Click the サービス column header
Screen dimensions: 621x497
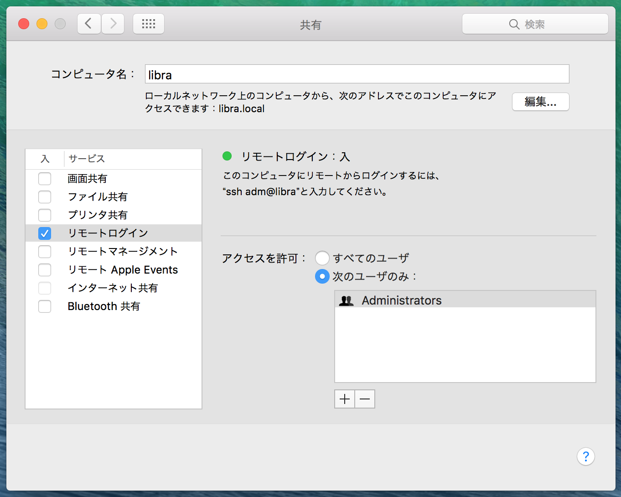point(133,159)
